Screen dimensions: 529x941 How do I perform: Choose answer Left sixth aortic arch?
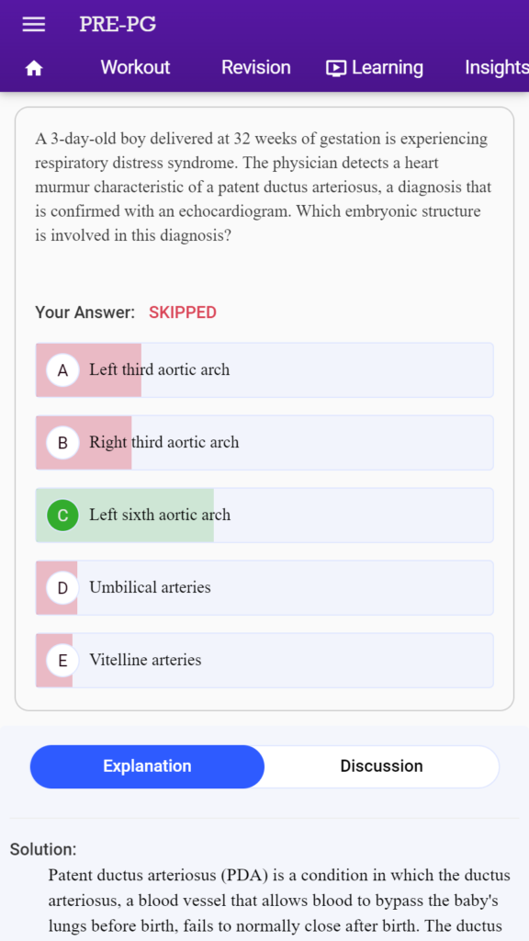264,516
